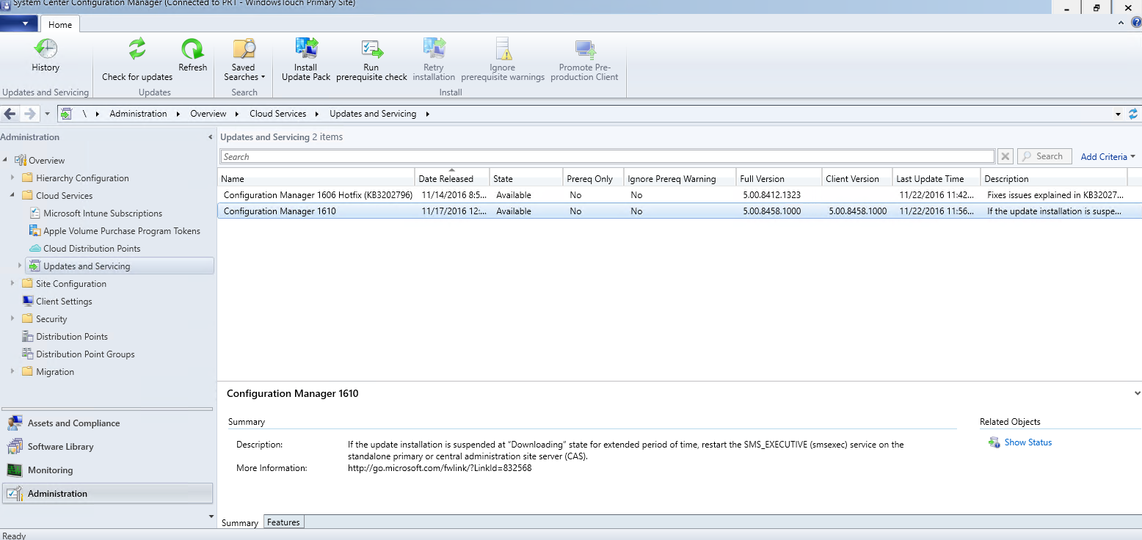Expand the Updates and Servicing node
Screen dimensions: 1142x540
[x=20, y=266]
